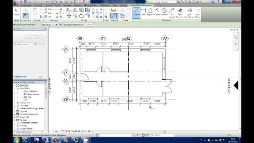
Task: Open the Massing & Site ribbon tab
Action: 90,5
